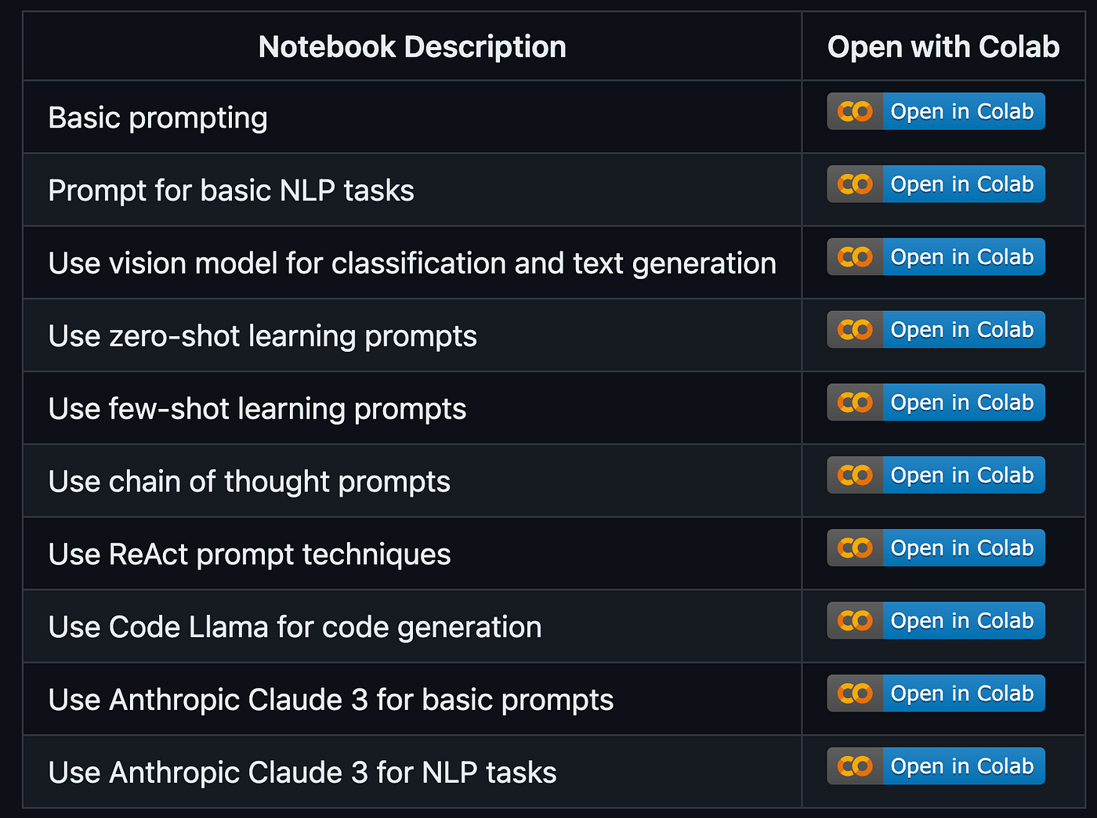
Task: Launch chain of thought prompts Colab notebook
Action: tap(936, 476)
